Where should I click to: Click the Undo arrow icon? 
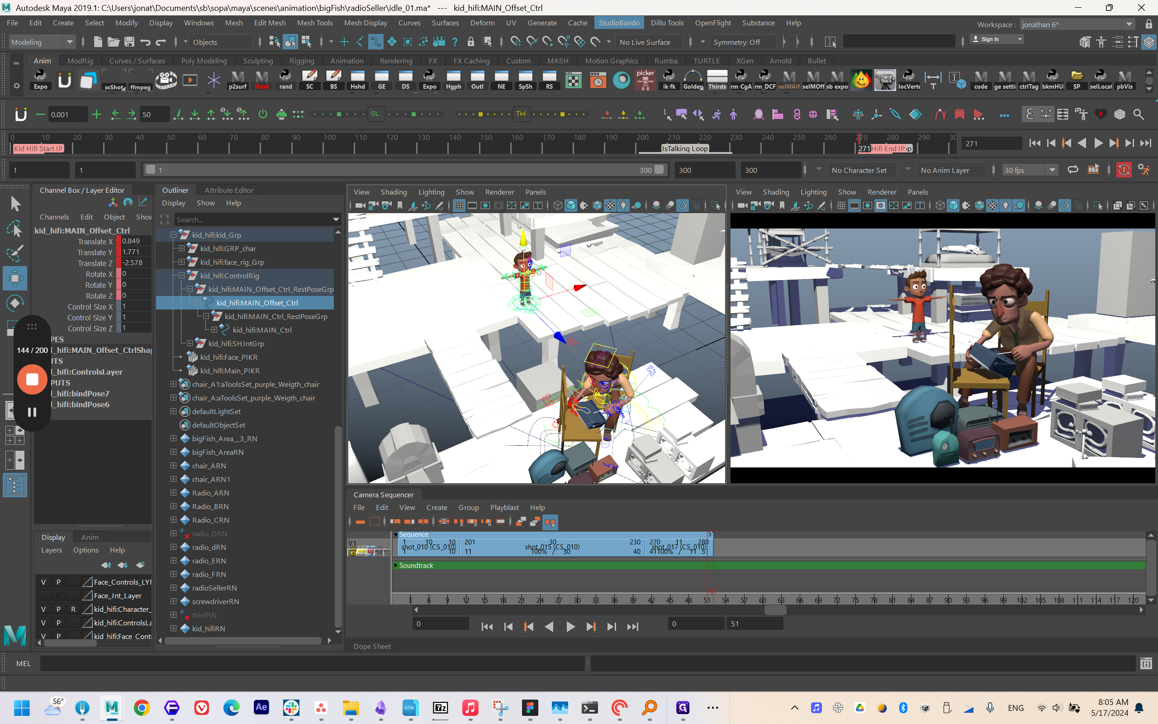pyautogui.click(x=145, y=42)
